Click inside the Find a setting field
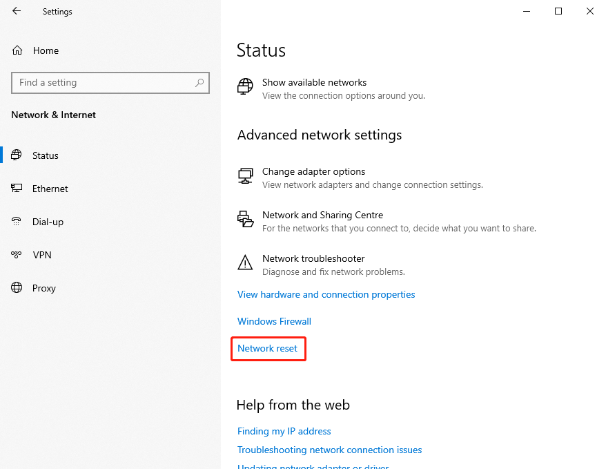The height and width of the screenshot is (469, 606). tap(104, 83)
